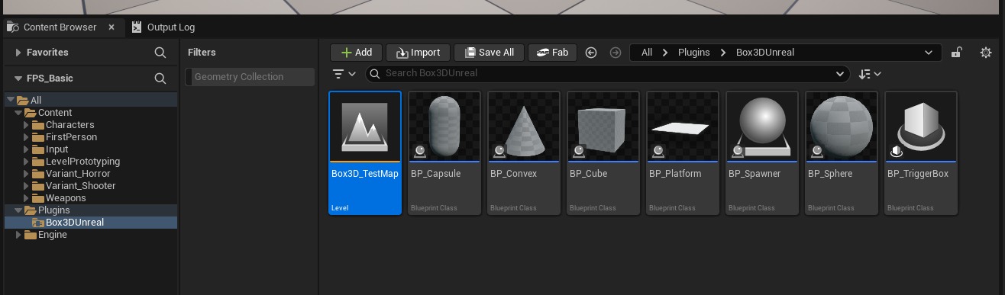Screen dimensions: 1005x295
Task: Click the BP_Spawner asset name label
Action: [x=755, y=174]
